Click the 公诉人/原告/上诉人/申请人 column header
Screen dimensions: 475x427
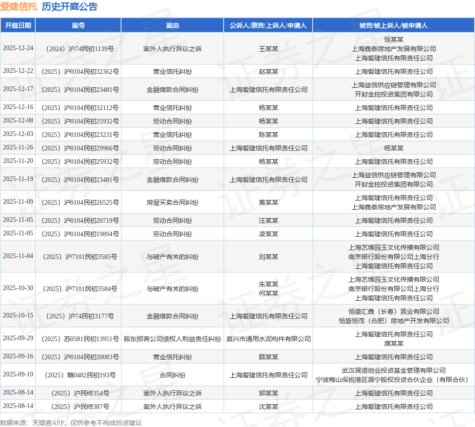(x=268, y=26)
